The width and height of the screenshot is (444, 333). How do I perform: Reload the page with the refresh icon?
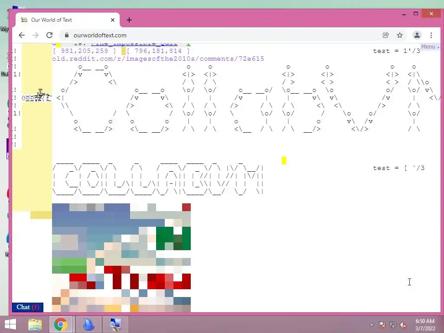point(49,35)
